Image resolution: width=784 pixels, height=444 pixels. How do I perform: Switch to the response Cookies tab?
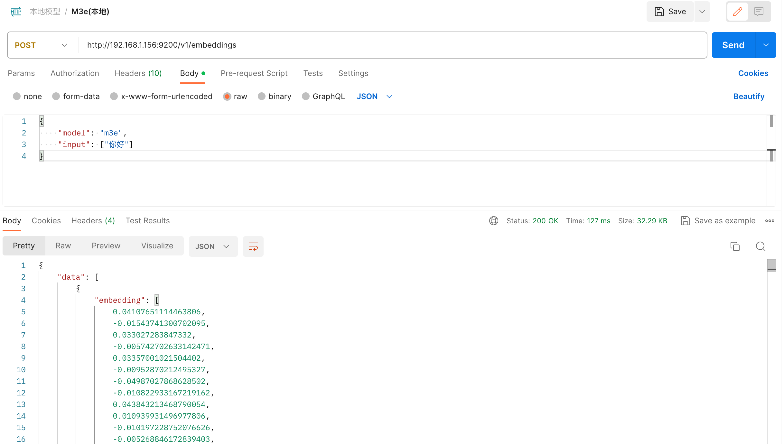pos(46,221)
